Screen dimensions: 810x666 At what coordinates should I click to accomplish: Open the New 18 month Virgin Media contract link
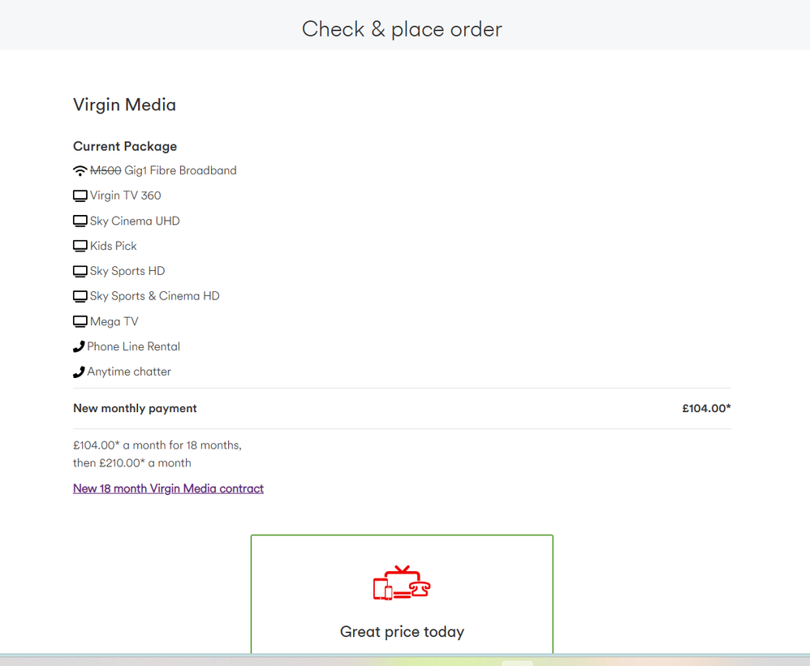168,488
